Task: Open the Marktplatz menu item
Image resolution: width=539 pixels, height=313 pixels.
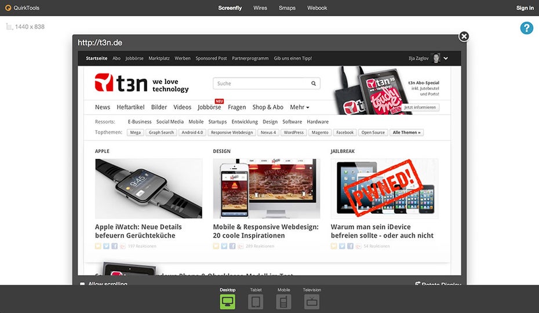Action: tap(159, 58)
